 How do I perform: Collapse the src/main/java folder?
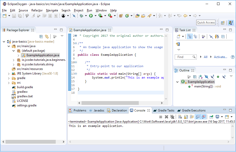pos(9,46)
